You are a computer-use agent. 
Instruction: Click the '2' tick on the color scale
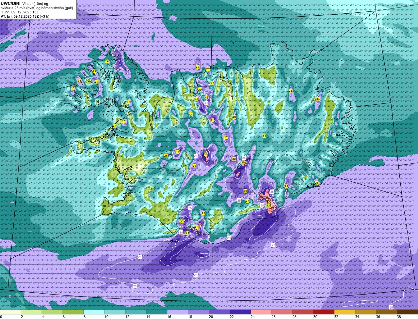point(22,317)
